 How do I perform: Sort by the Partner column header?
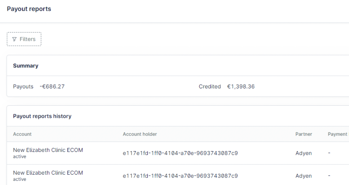(303, 134)
